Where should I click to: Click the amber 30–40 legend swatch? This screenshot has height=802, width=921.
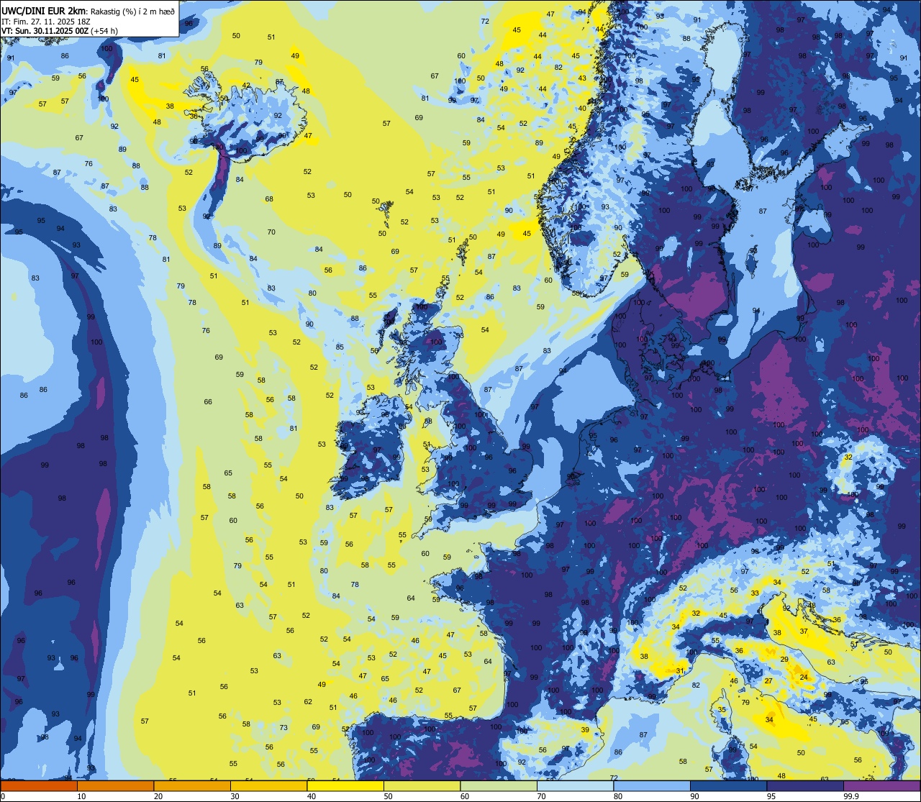(x=268, y=785)
